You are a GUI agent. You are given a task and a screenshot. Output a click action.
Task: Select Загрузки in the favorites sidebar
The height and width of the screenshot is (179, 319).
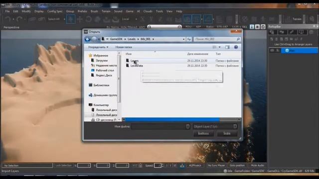tap(102, 61)
